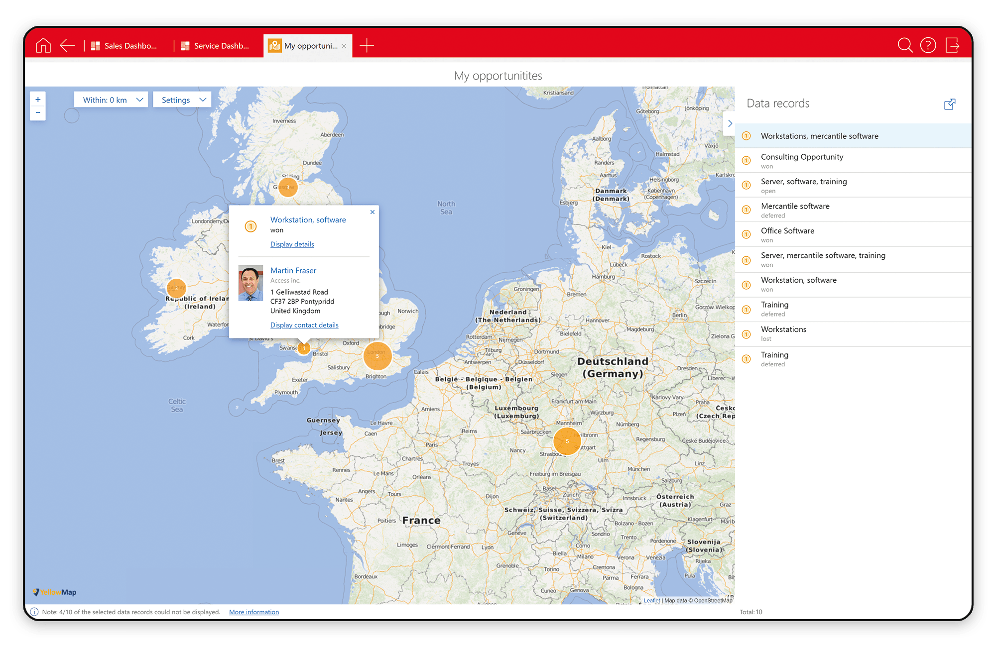
Task: Add a new tab with plus icon
Action: 367,45
